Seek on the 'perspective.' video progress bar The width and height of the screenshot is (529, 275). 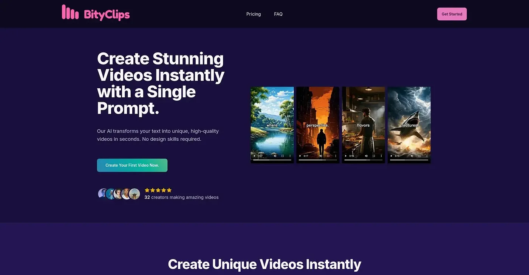click(318, 160)
